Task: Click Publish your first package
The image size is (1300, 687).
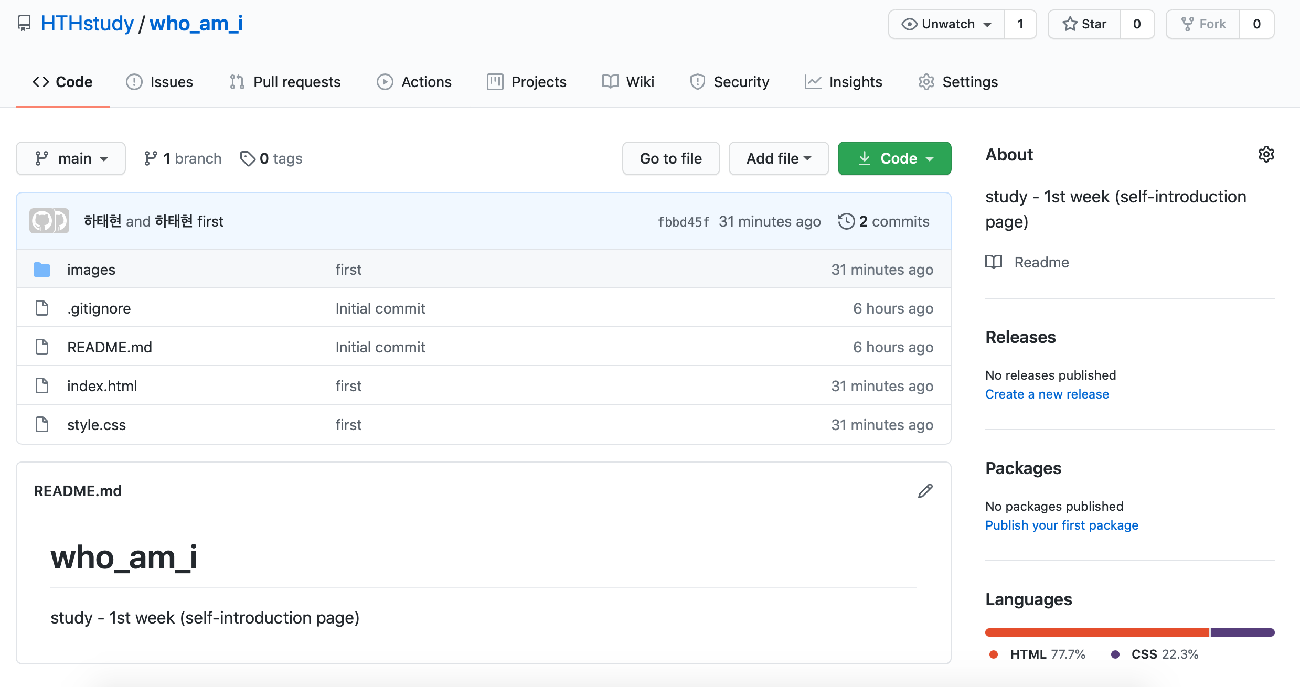Action: tap(1062, 525)
